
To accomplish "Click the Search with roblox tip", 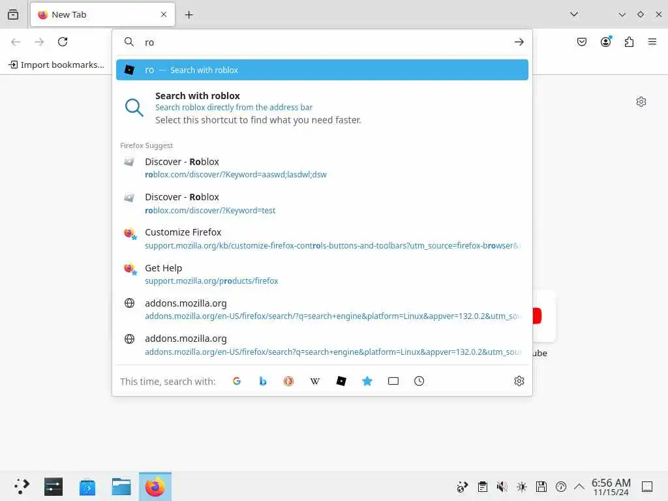I will click(322, 108).
